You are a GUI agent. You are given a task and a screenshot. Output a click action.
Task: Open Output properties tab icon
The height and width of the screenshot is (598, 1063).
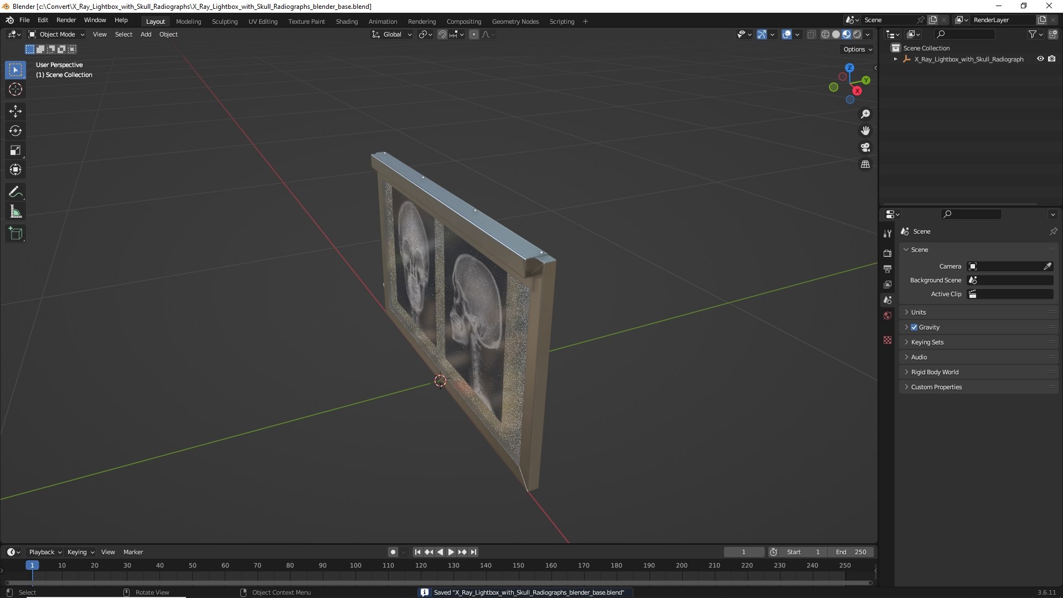tap(887, 269)
